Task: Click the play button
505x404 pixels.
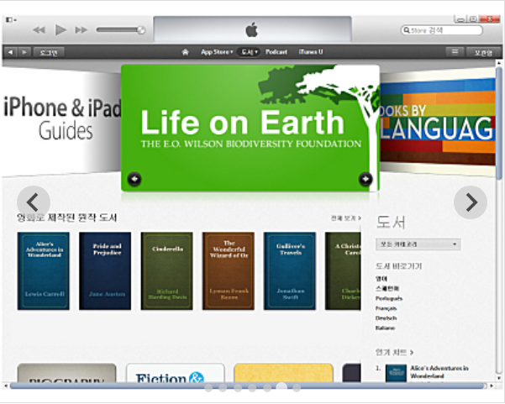Action: pos(60,30)
